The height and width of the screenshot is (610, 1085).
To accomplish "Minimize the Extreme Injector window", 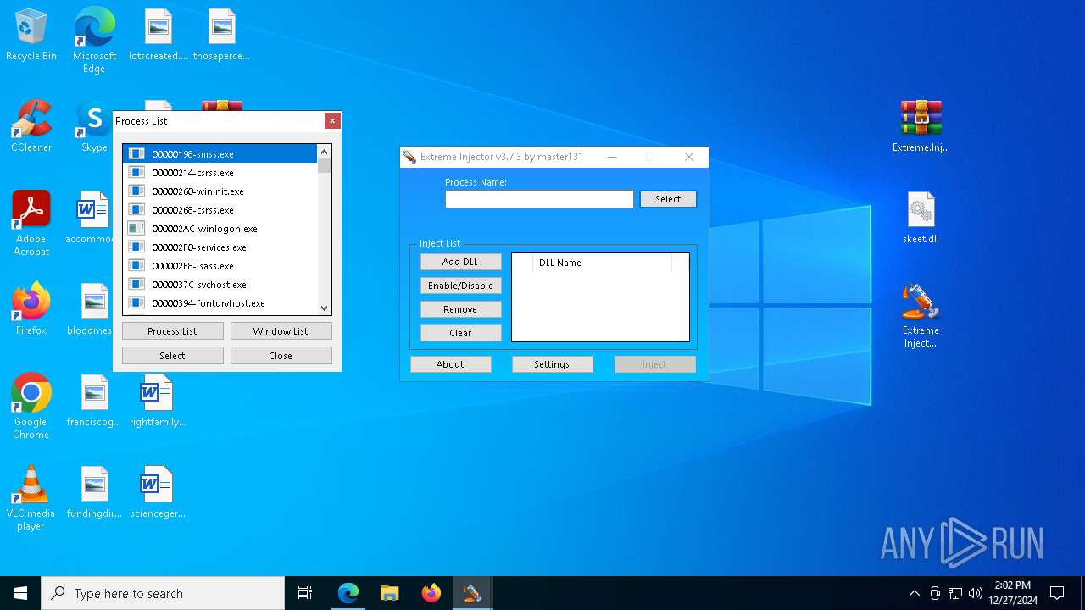I will click(x=612, y=157).
